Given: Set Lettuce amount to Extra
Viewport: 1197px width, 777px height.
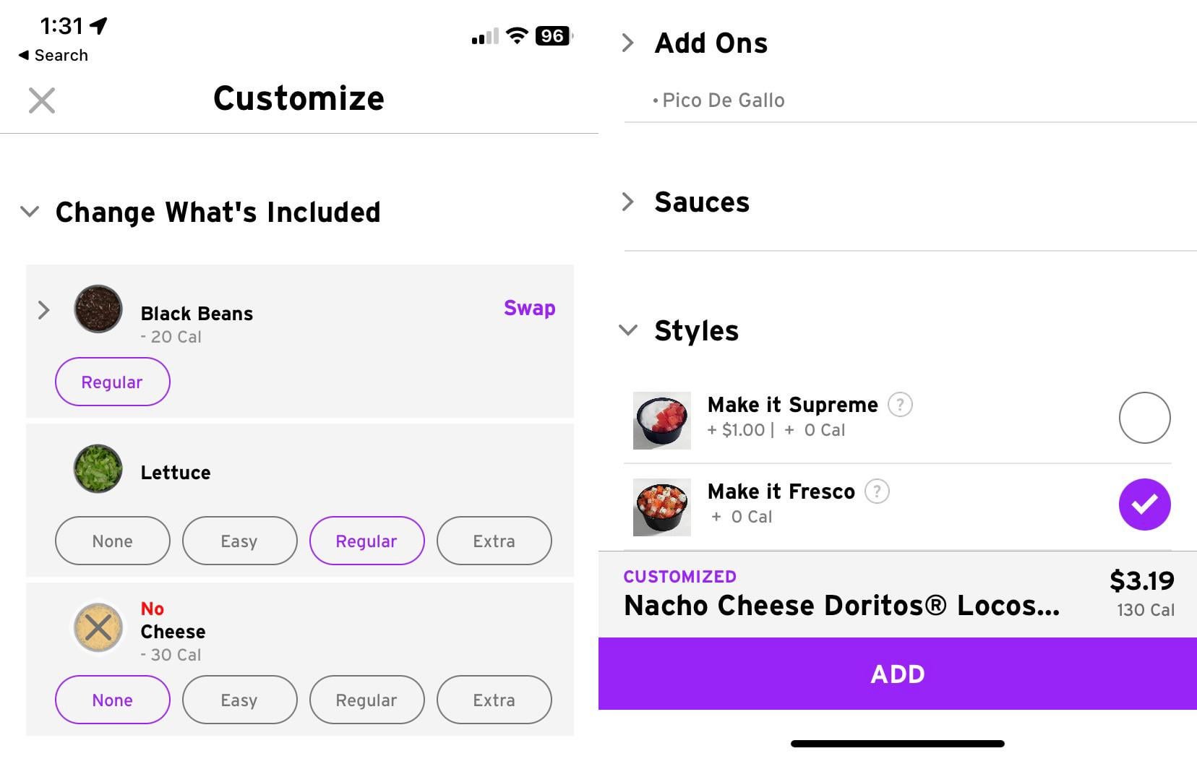Looking at the screenshot, I should pos(494,541).
